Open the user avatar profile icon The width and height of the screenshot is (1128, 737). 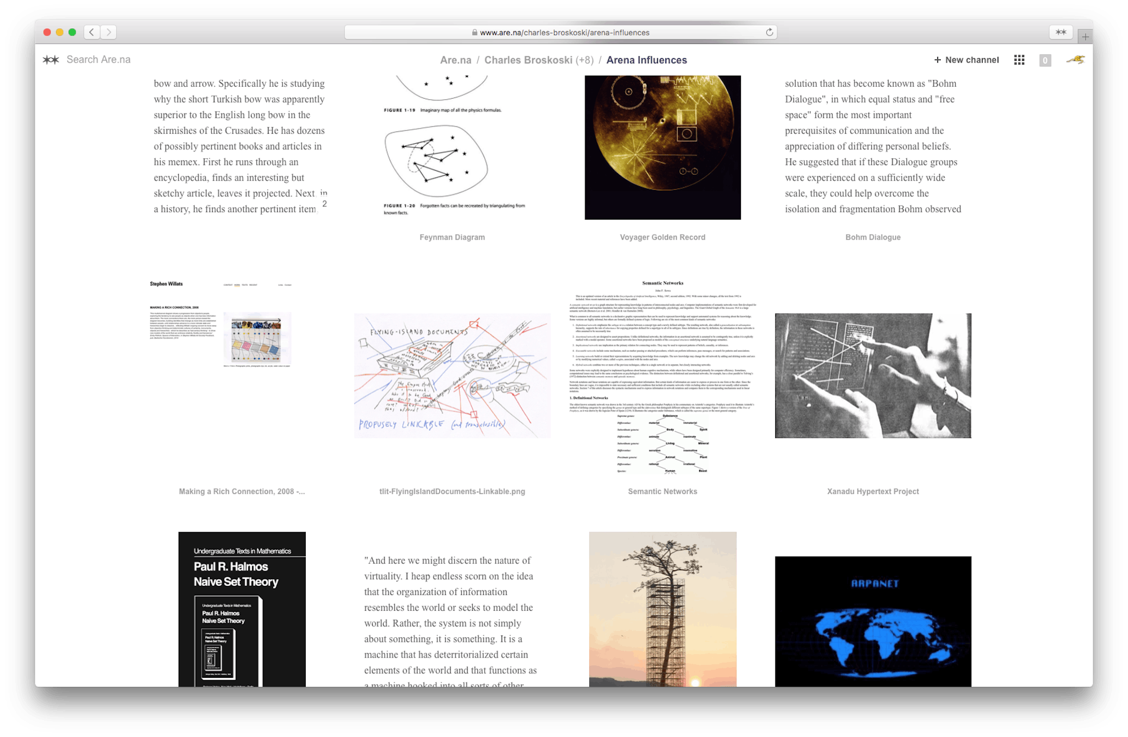1076,60
